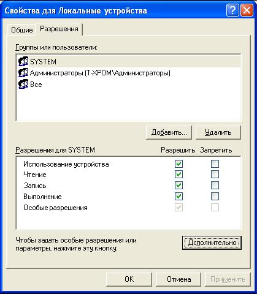Click the Удалить button
This screenshot has height=294, width=257.
point(218,132)
